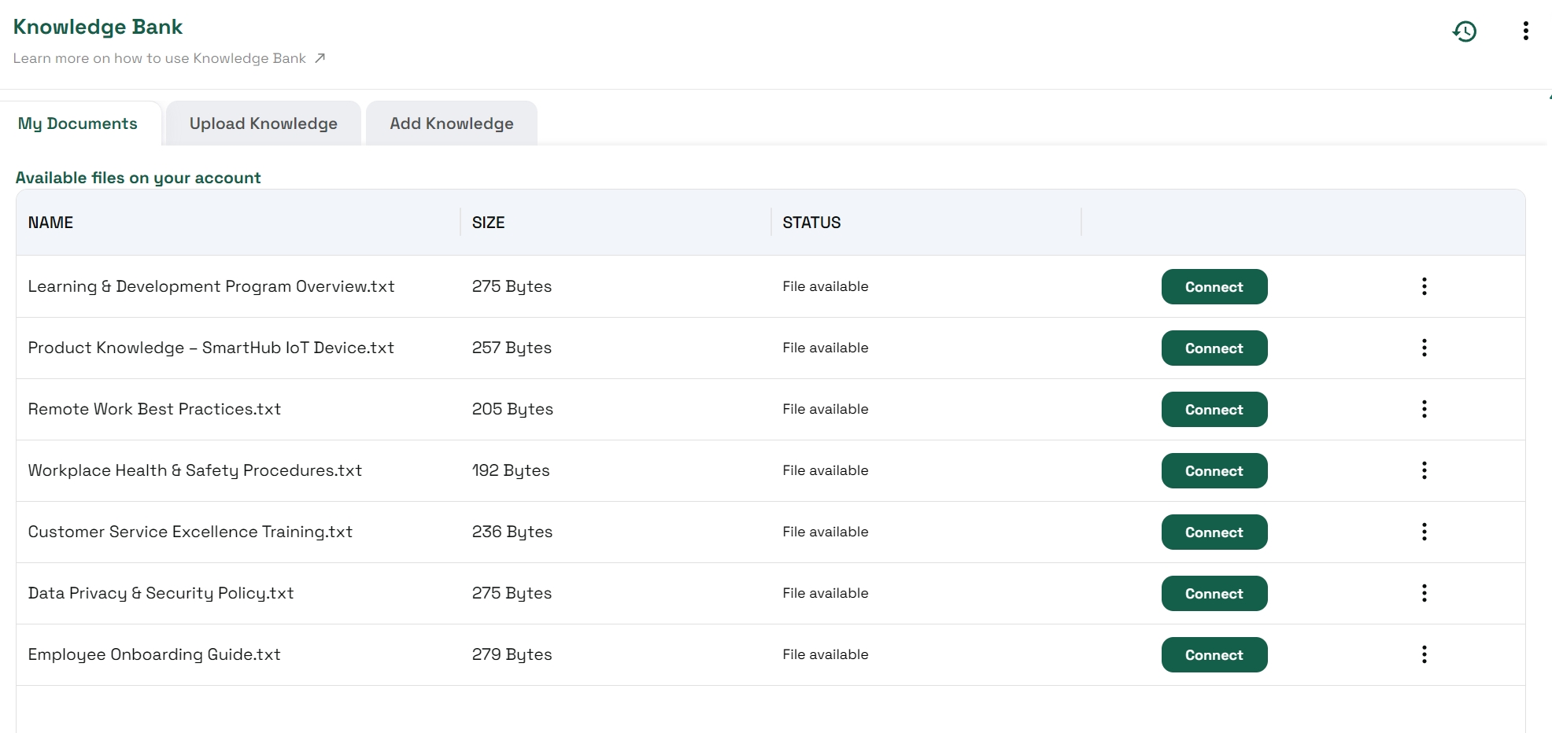
Task: Show more actions for Remote Work Best Practices.txt
Action: coord(1424,409)
